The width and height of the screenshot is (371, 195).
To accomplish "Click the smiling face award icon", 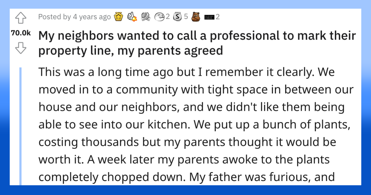I will (159, 16).
